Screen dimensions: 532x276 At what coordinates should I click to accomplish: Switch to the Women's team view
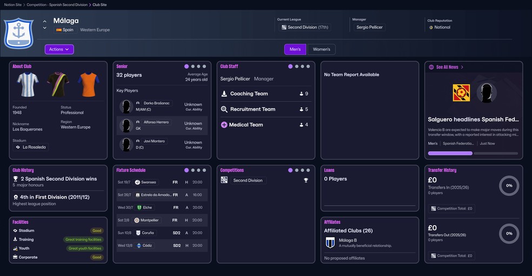click(321, 49)
